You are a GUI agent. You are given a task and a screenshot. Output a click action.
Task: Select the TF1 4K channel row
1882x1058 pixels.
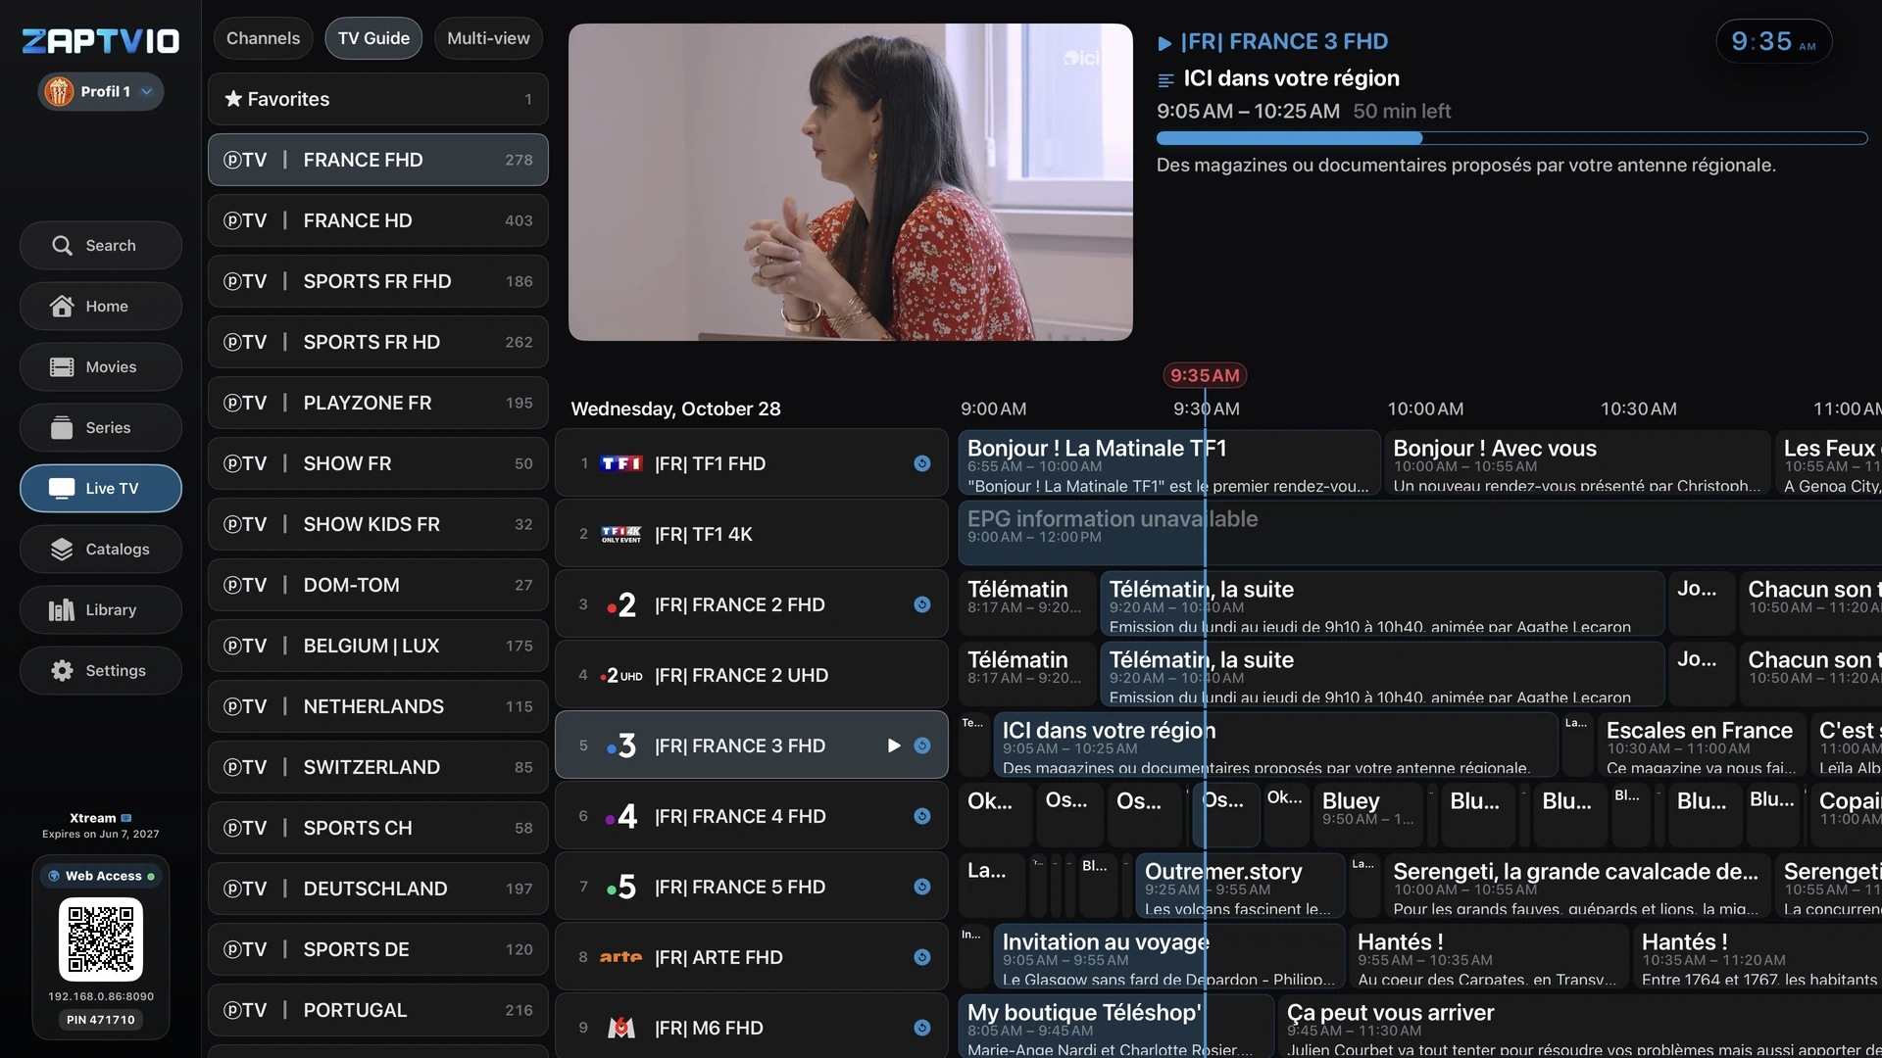pos(752,534)
